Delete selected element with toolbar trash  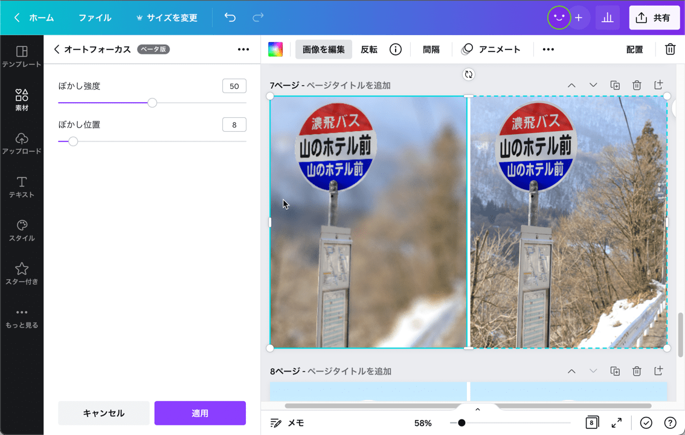pos(670,50)
